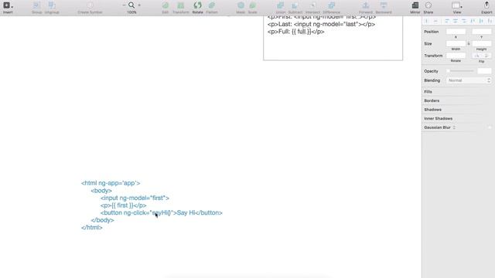Viewport: 495px width, 278px height.
Task: Select the '<html ng-app' text line
Action: coord(111,183)
